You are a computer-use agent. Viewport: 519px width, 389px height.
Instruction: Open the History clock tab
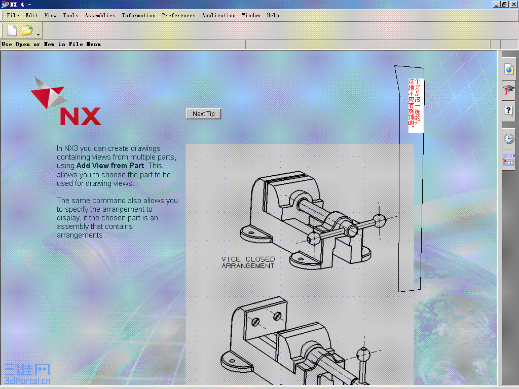tap(509, 139)
